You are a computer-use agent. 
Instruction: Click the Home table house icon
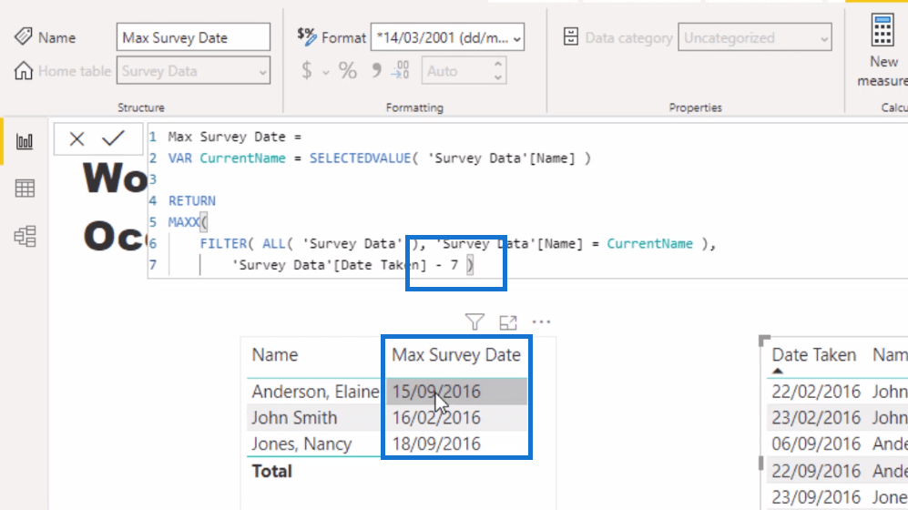coord(23,71)
